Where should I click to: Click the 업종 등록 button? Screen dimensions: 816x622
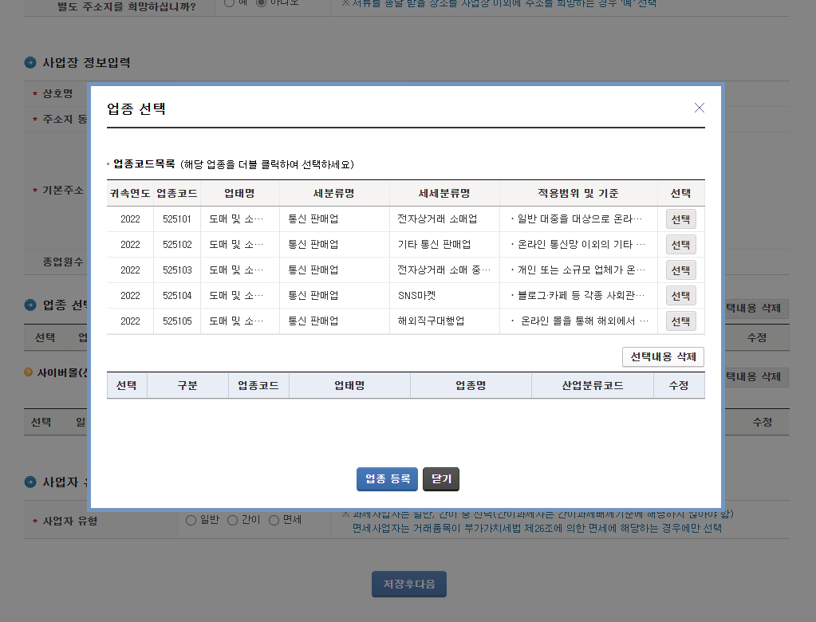point(387,479)
